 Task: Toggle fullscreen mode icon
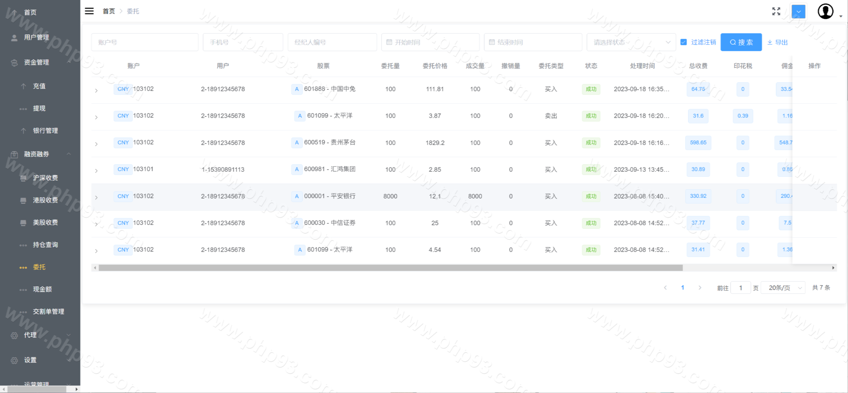coord(776,11)
